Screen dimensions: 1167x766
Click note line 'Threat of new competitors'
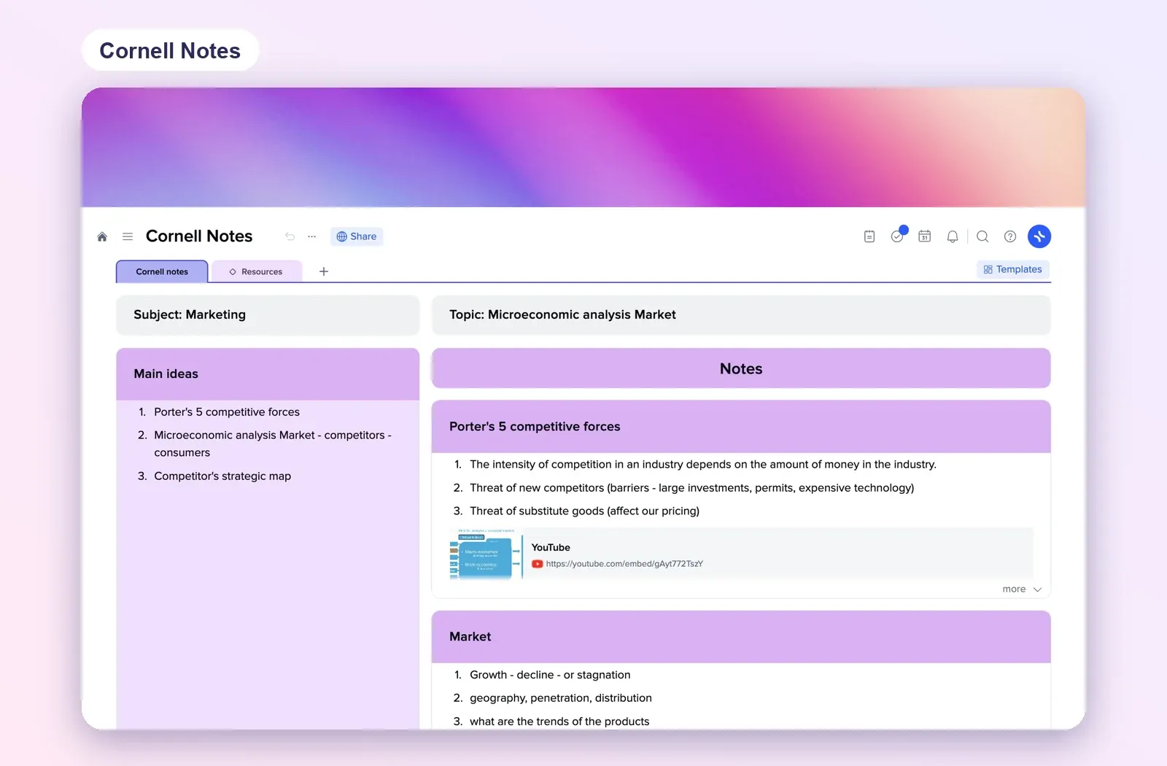tap(691, 488)
